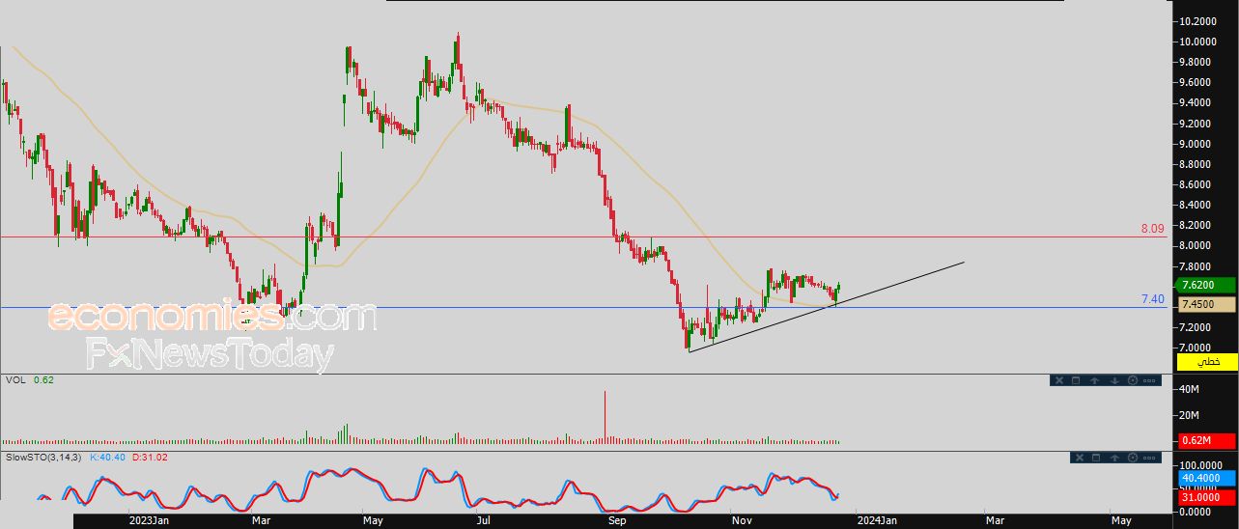The image size is (1239, 529).
Task: Close the VOL indicator panel
Action: [x=1059, y=380]
